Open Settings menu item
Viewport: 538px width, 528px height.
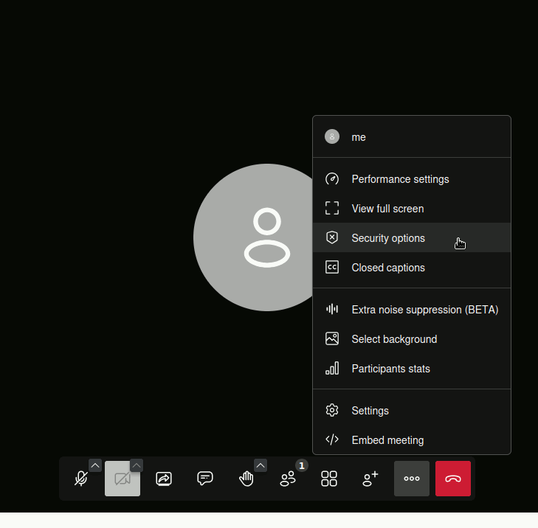click(412, 411)
